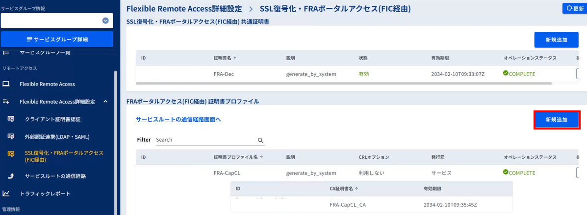The width and height of the screenshot is (587, 215).
Task: Open the トラフィックレポート menu item
Action: (45, 193)
